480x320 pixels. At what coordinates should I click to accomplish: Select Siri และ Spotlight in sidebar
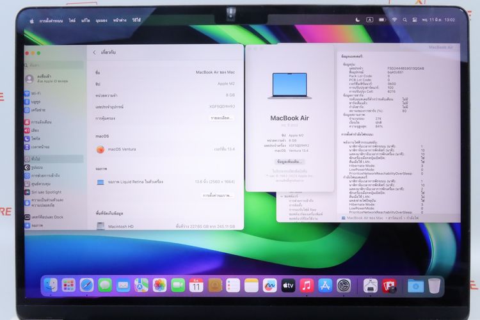pyautogui.click(x=43, y=192)
